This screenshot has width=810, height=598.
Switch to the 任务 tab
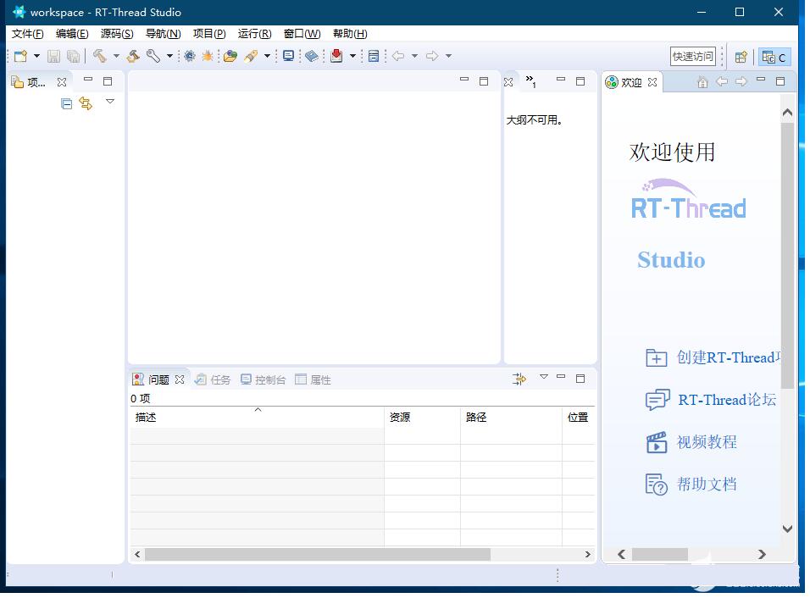tap(213, 380)
